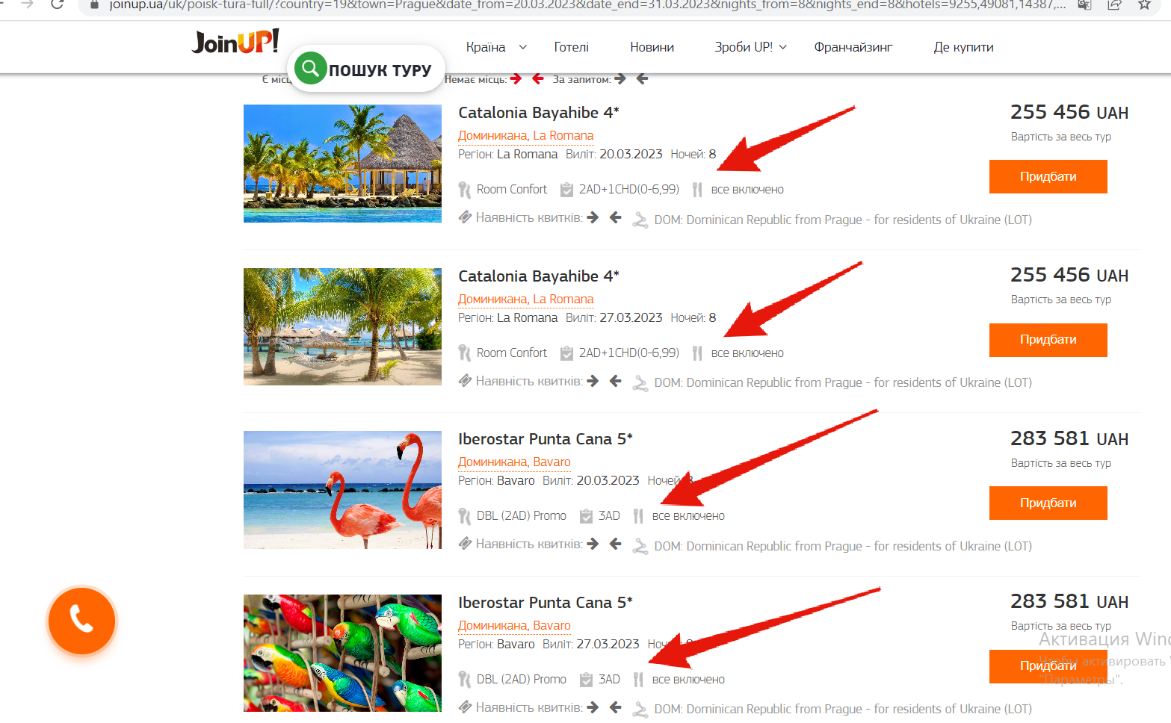Click the green search magnifier icon
The height and width of the screenshot is (723, 1171).
(x=311, y=69)
